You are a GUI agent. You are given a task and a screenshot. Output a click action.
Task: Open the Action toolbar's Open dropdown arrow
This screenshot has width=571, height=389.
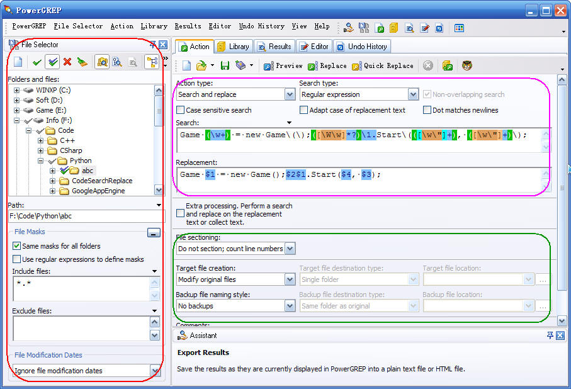[212, 65]
